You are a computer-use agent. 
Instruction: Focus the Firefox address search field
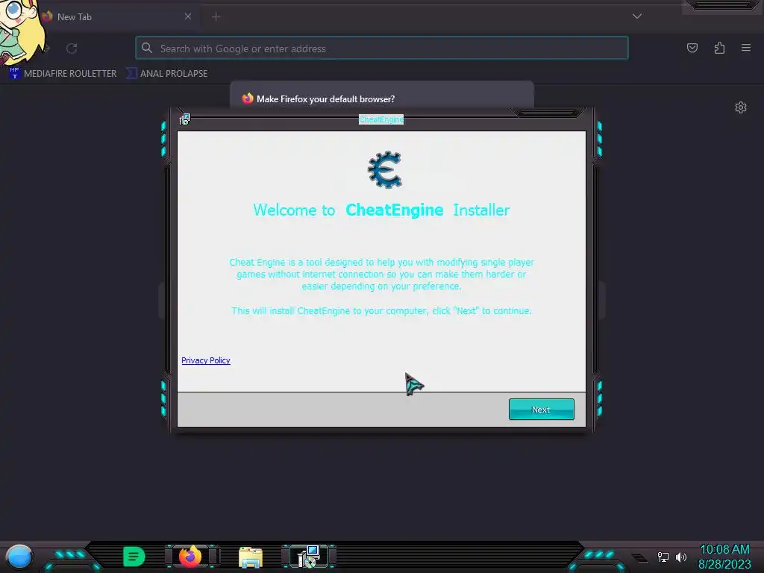tap(381, 48)
